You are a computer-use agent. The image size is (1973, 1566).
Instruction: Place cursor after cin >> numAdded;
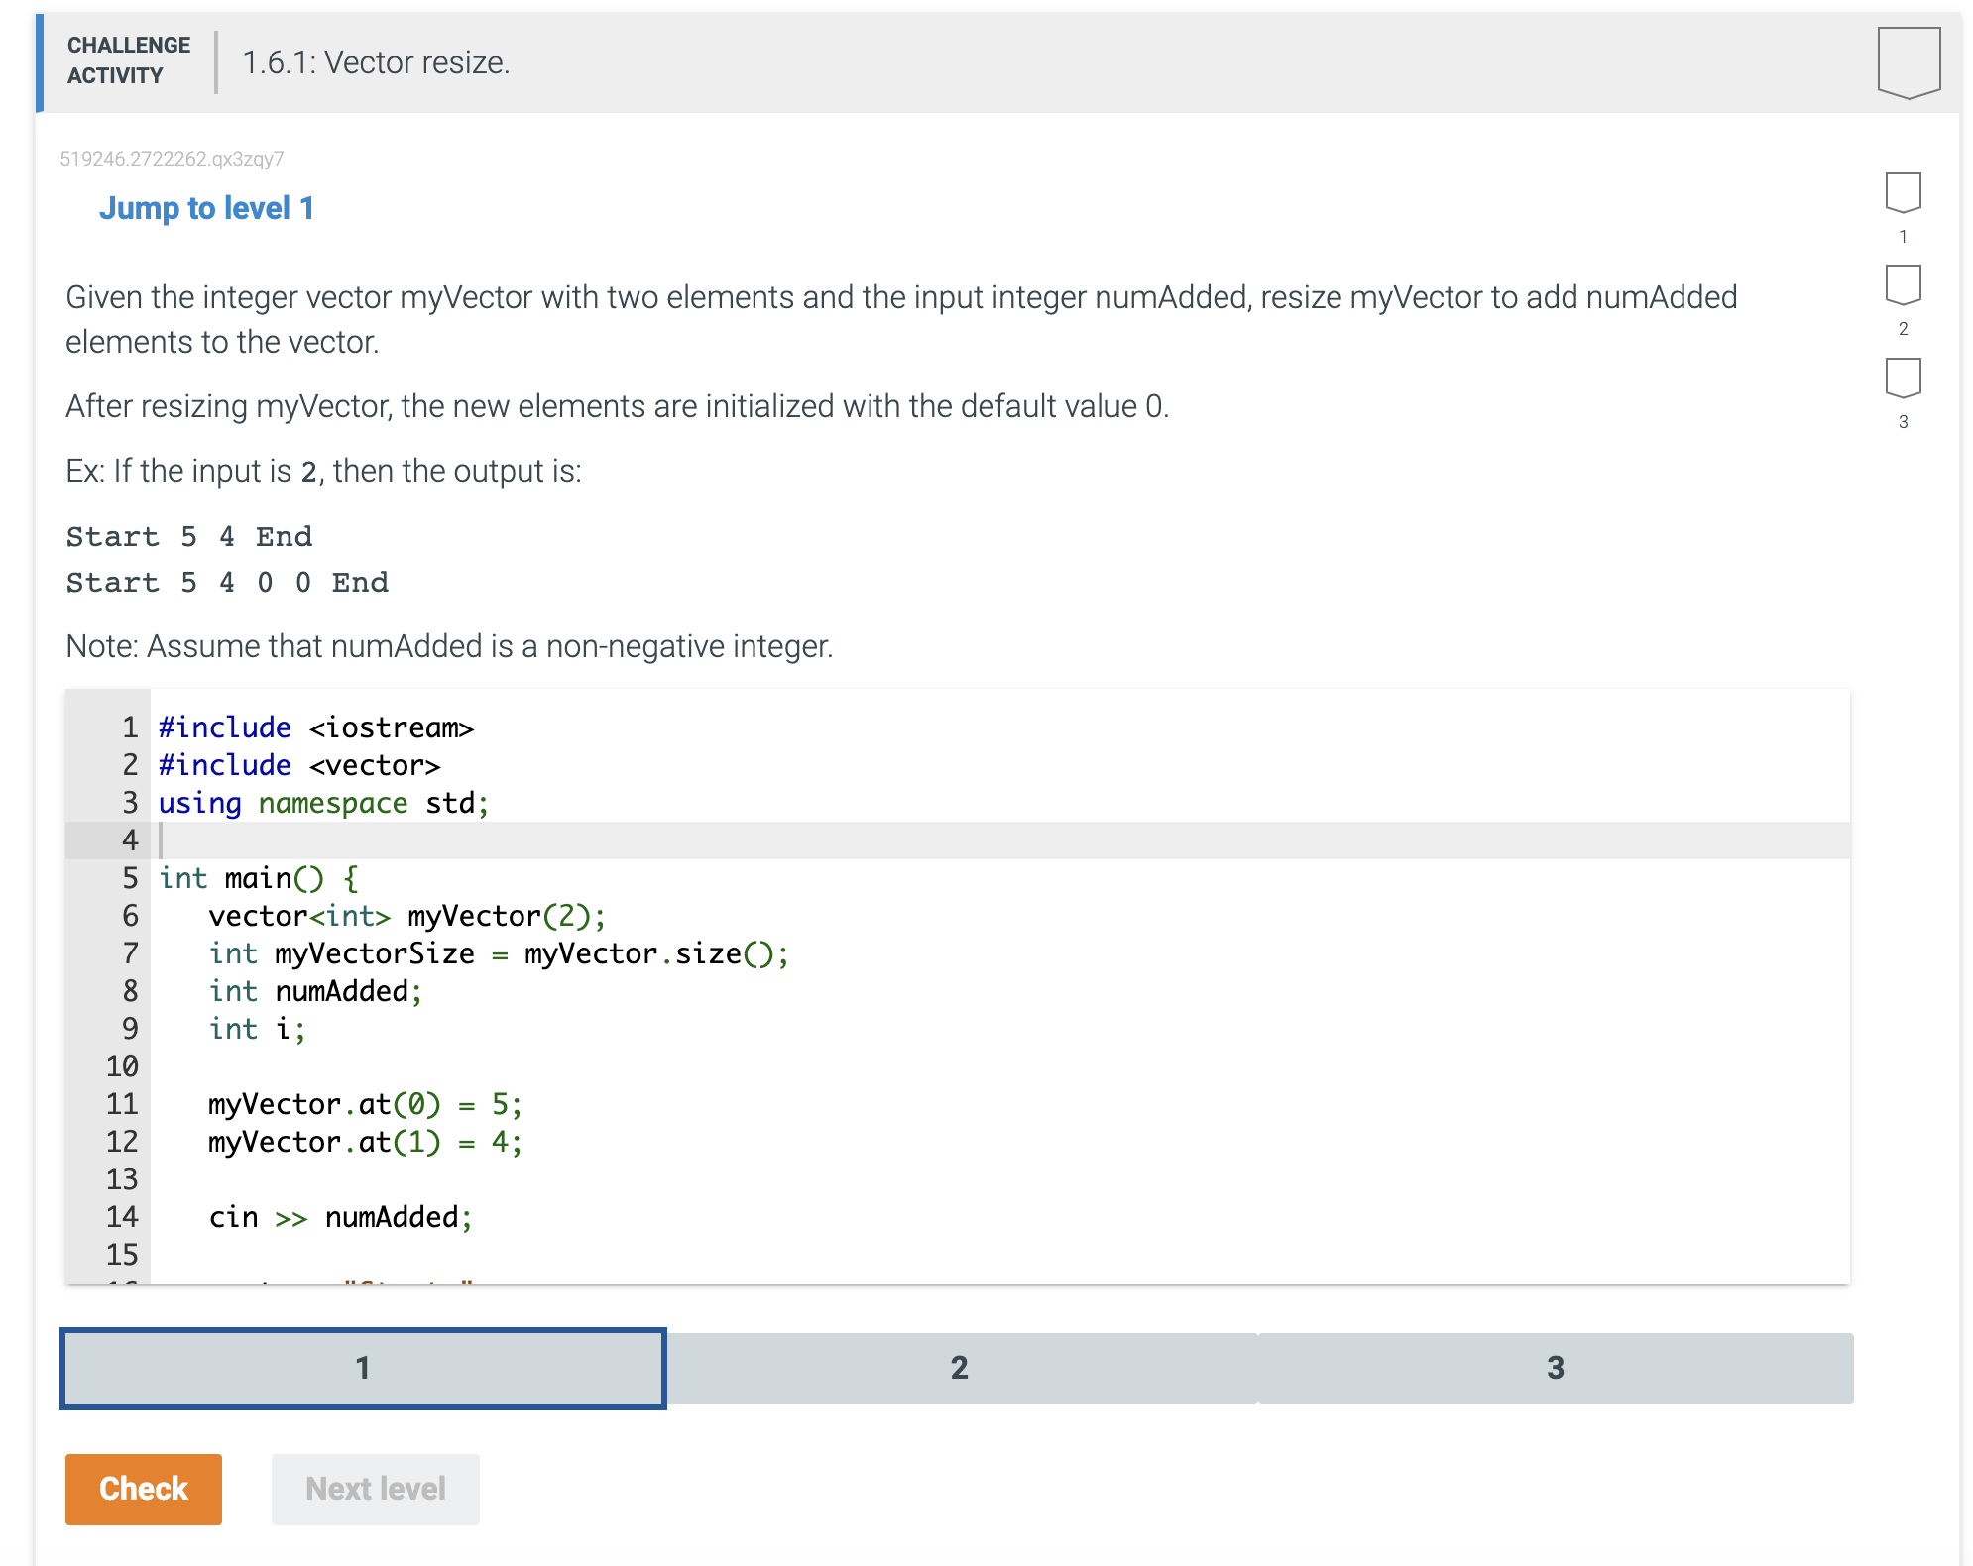tap(474, 1217)
